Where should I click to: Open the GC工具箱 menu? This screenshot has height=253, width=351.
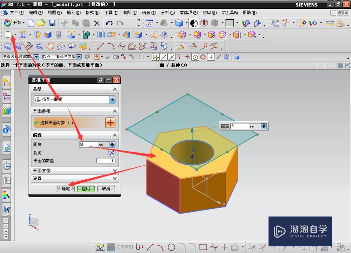pos(230,13)
